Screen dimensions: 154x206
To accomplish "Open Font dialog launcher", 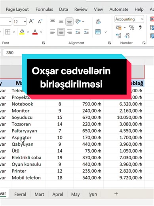I will click(x=44, y=43).
